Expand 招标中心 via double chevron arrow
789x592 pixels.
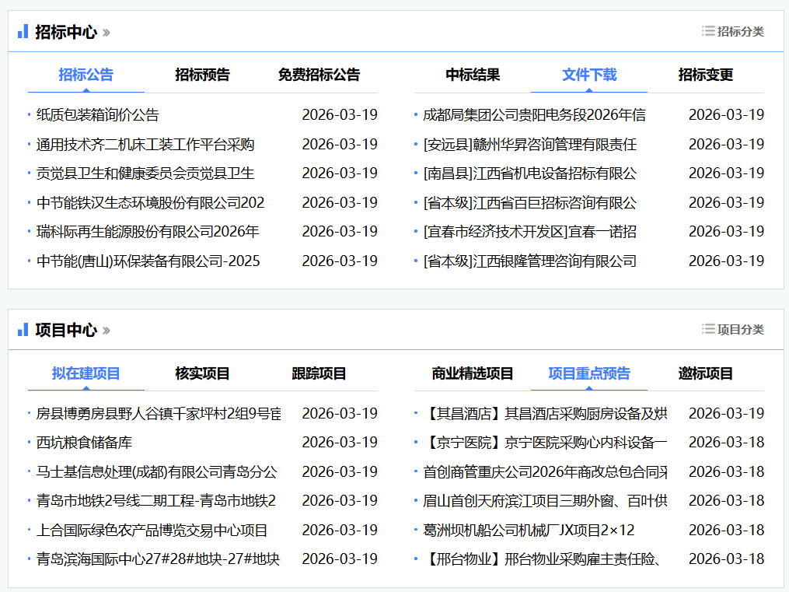point(106,33)
